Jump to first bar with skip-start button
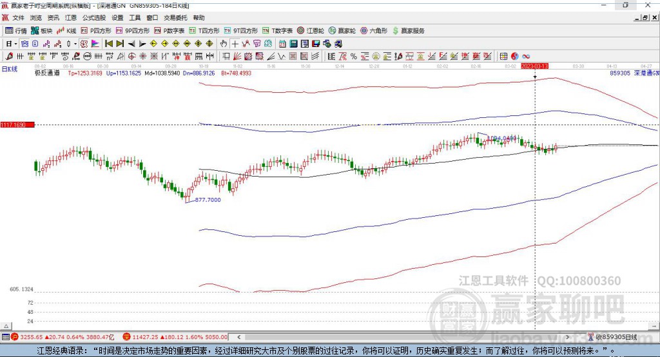 [108, 44]
